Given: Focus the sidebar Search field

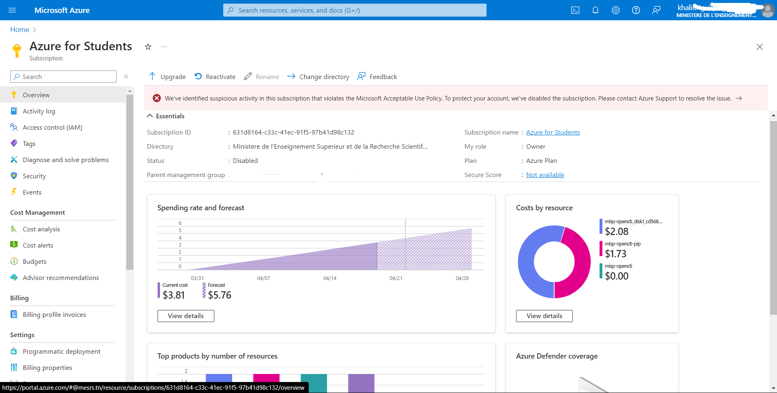Looking at the screenshot, I should click(63, 77).
